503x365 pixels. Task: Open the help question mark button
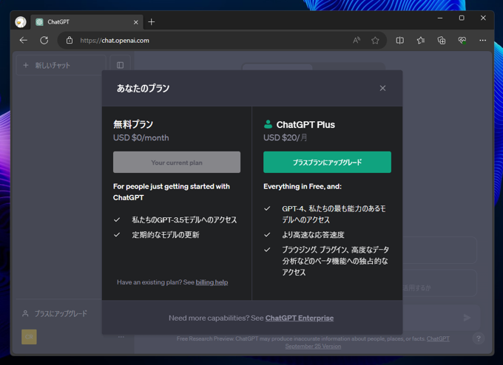479,338
